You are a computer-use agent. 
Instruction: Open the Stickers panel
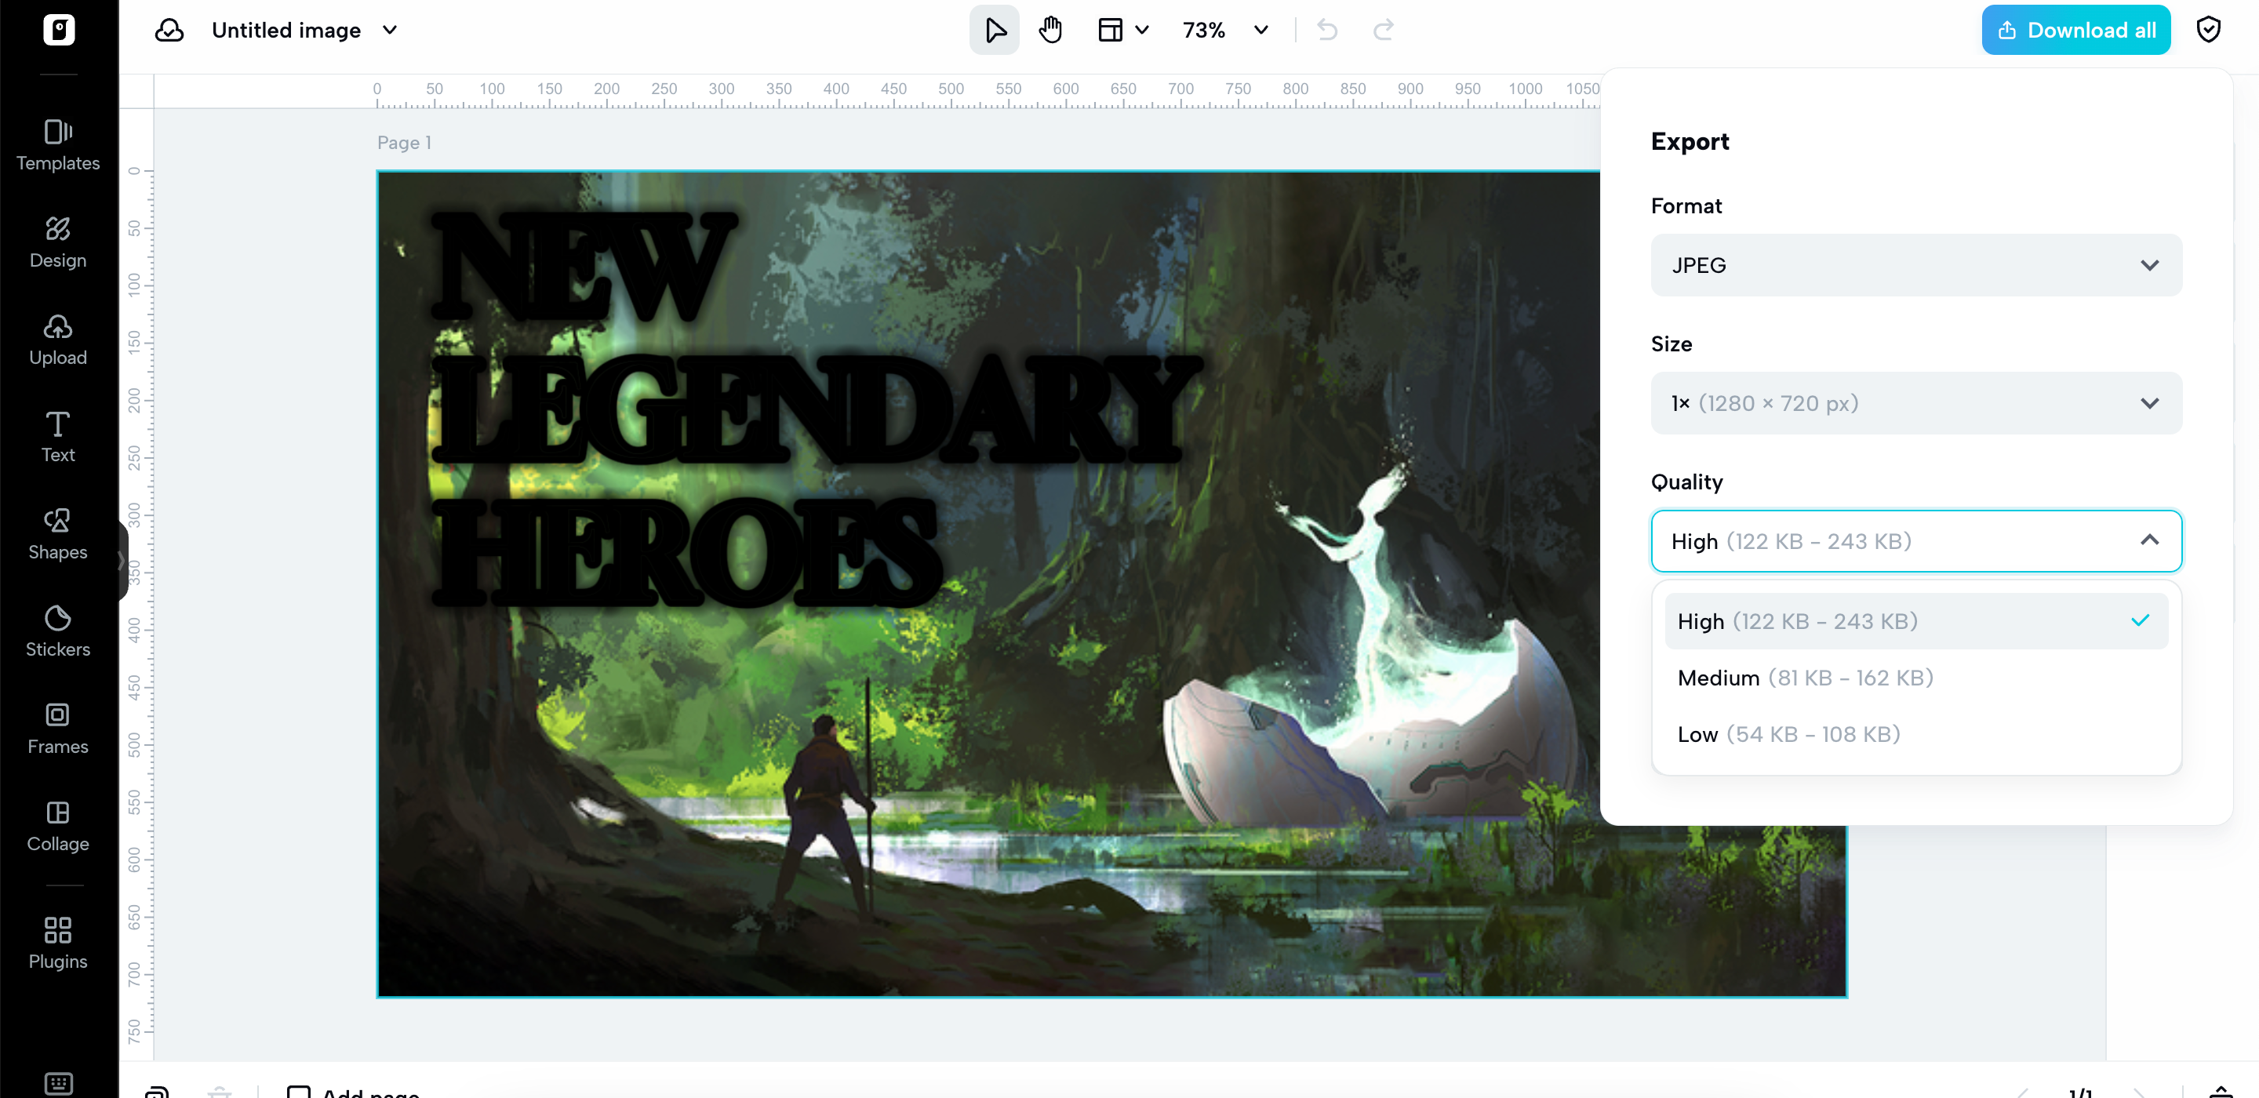point(58,631)
